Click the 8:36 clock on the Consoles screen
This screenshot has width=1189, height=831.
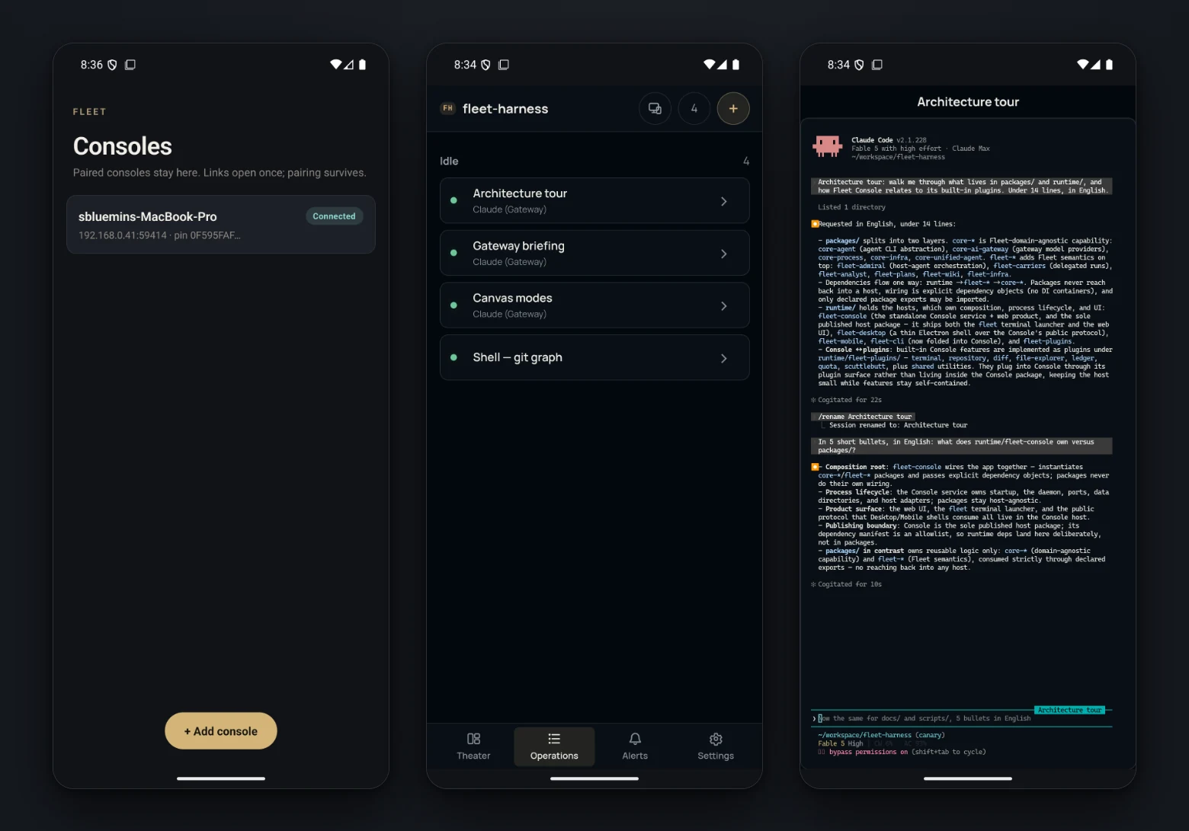tap(91, 65)
